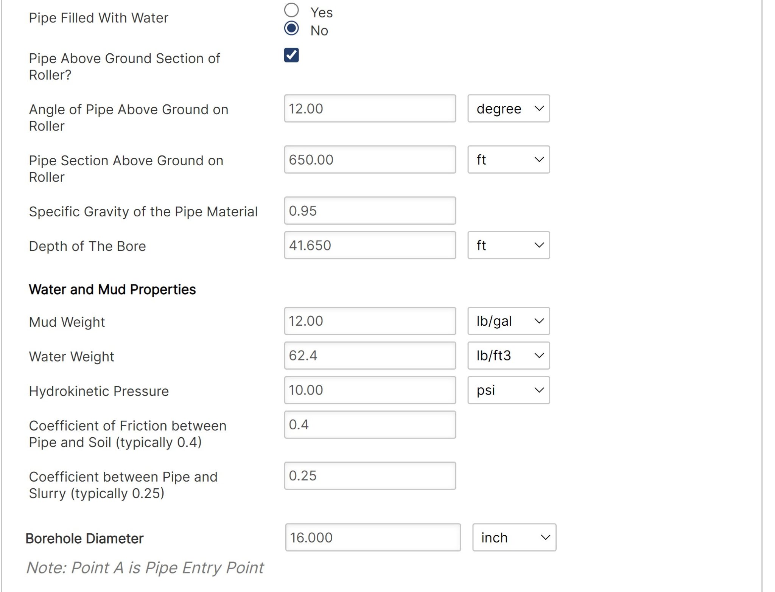The width and height of the screenshot is (775, 592).
Task: Click Depth of The Bore input field
Action: [370, 245]
